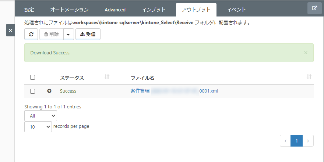The height and width of the screenshot is (162, 324).
Task: Go to the Advanced tab
Action: click(115, 10)
